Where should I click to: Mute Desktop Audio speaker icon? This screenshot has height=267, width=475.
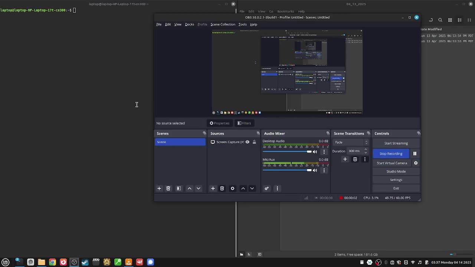[315, 152]
